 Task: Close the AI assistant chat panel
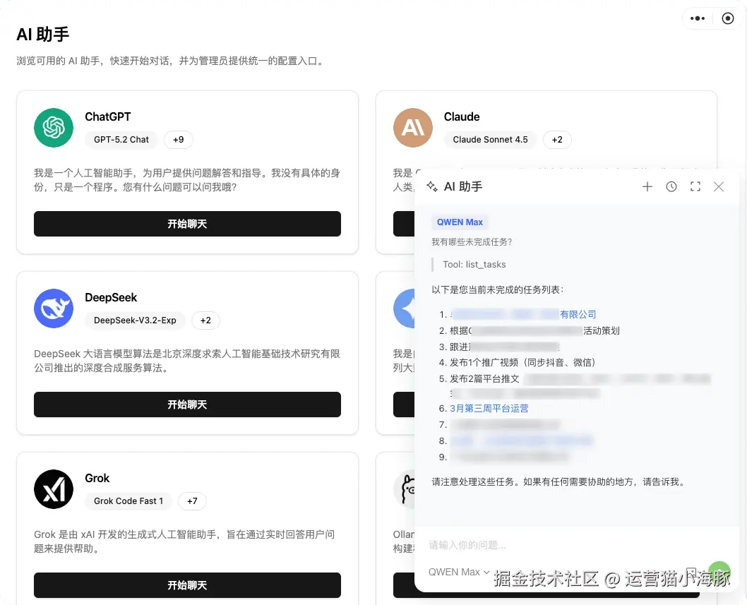pos(719,187)
